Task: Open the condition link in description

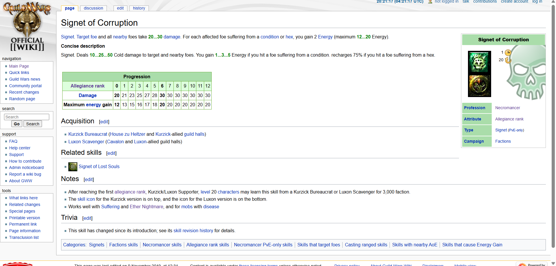Action: [269, 37]
